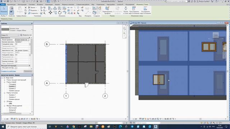The height and width of the screenshot is (129, 230).
Task: Open the wall type selector dropdown
Action: point(32,29)
